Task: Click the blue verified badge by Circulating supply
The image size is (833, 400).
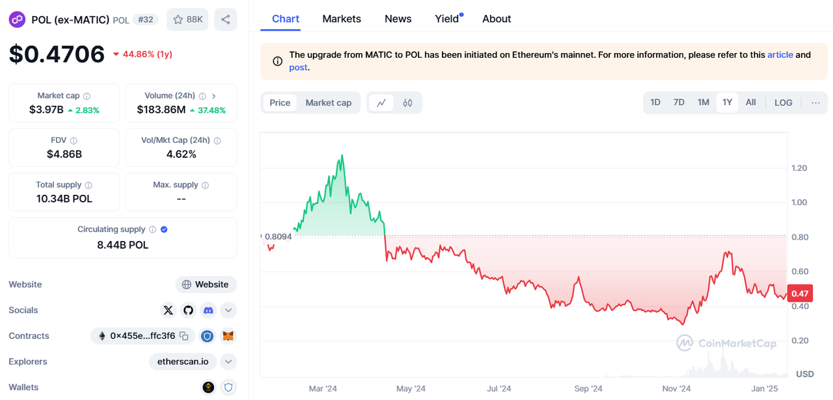Action: tap(164, 229)
